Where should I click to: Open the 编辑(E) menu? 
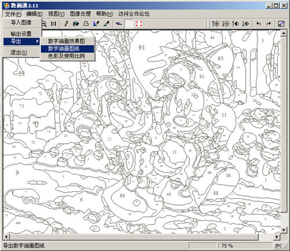[x=34, y=14]
